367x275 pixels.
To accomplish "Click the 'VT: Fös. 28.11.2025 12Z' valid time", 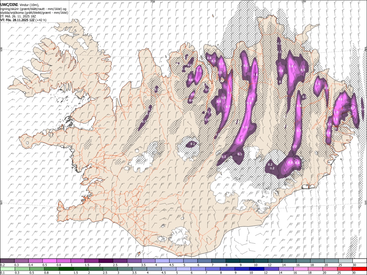I will tap(17, 20).
